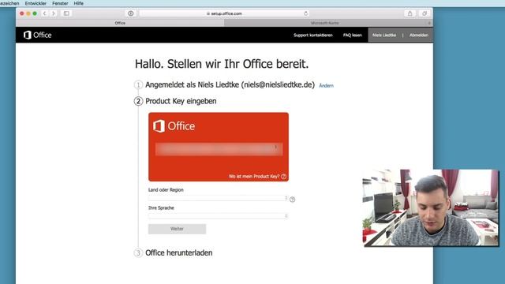Toggle the Safari sidebar icon
Screen dimensions: 505x284
(66, 13)
